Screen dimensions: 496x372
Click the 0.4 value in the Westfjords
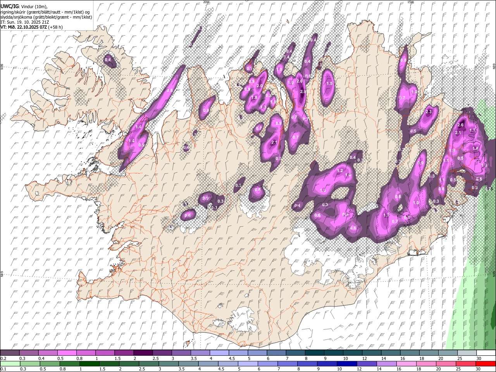(x=108, y=60)
